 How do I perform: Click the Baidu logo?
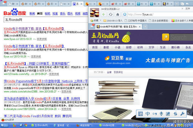(x=15, y=12)
